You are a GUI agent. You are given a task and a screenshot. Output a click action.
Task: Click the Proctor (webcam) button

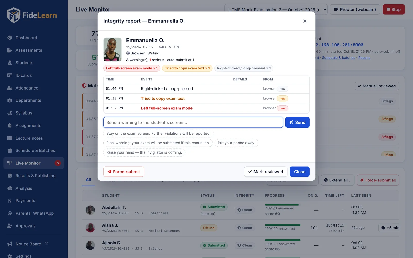pyautogui.click(x=355, y=10)
